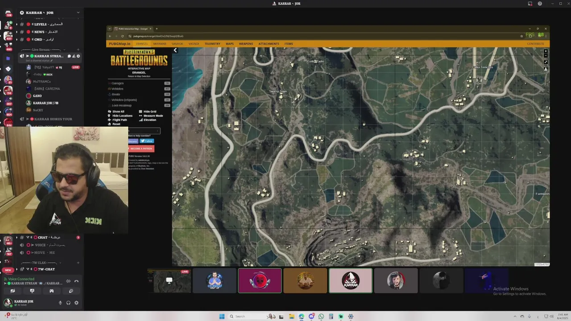The height and width of the screenshot is (321, 571).
Task: Toggle Elevation display
Action: [148, 120]
